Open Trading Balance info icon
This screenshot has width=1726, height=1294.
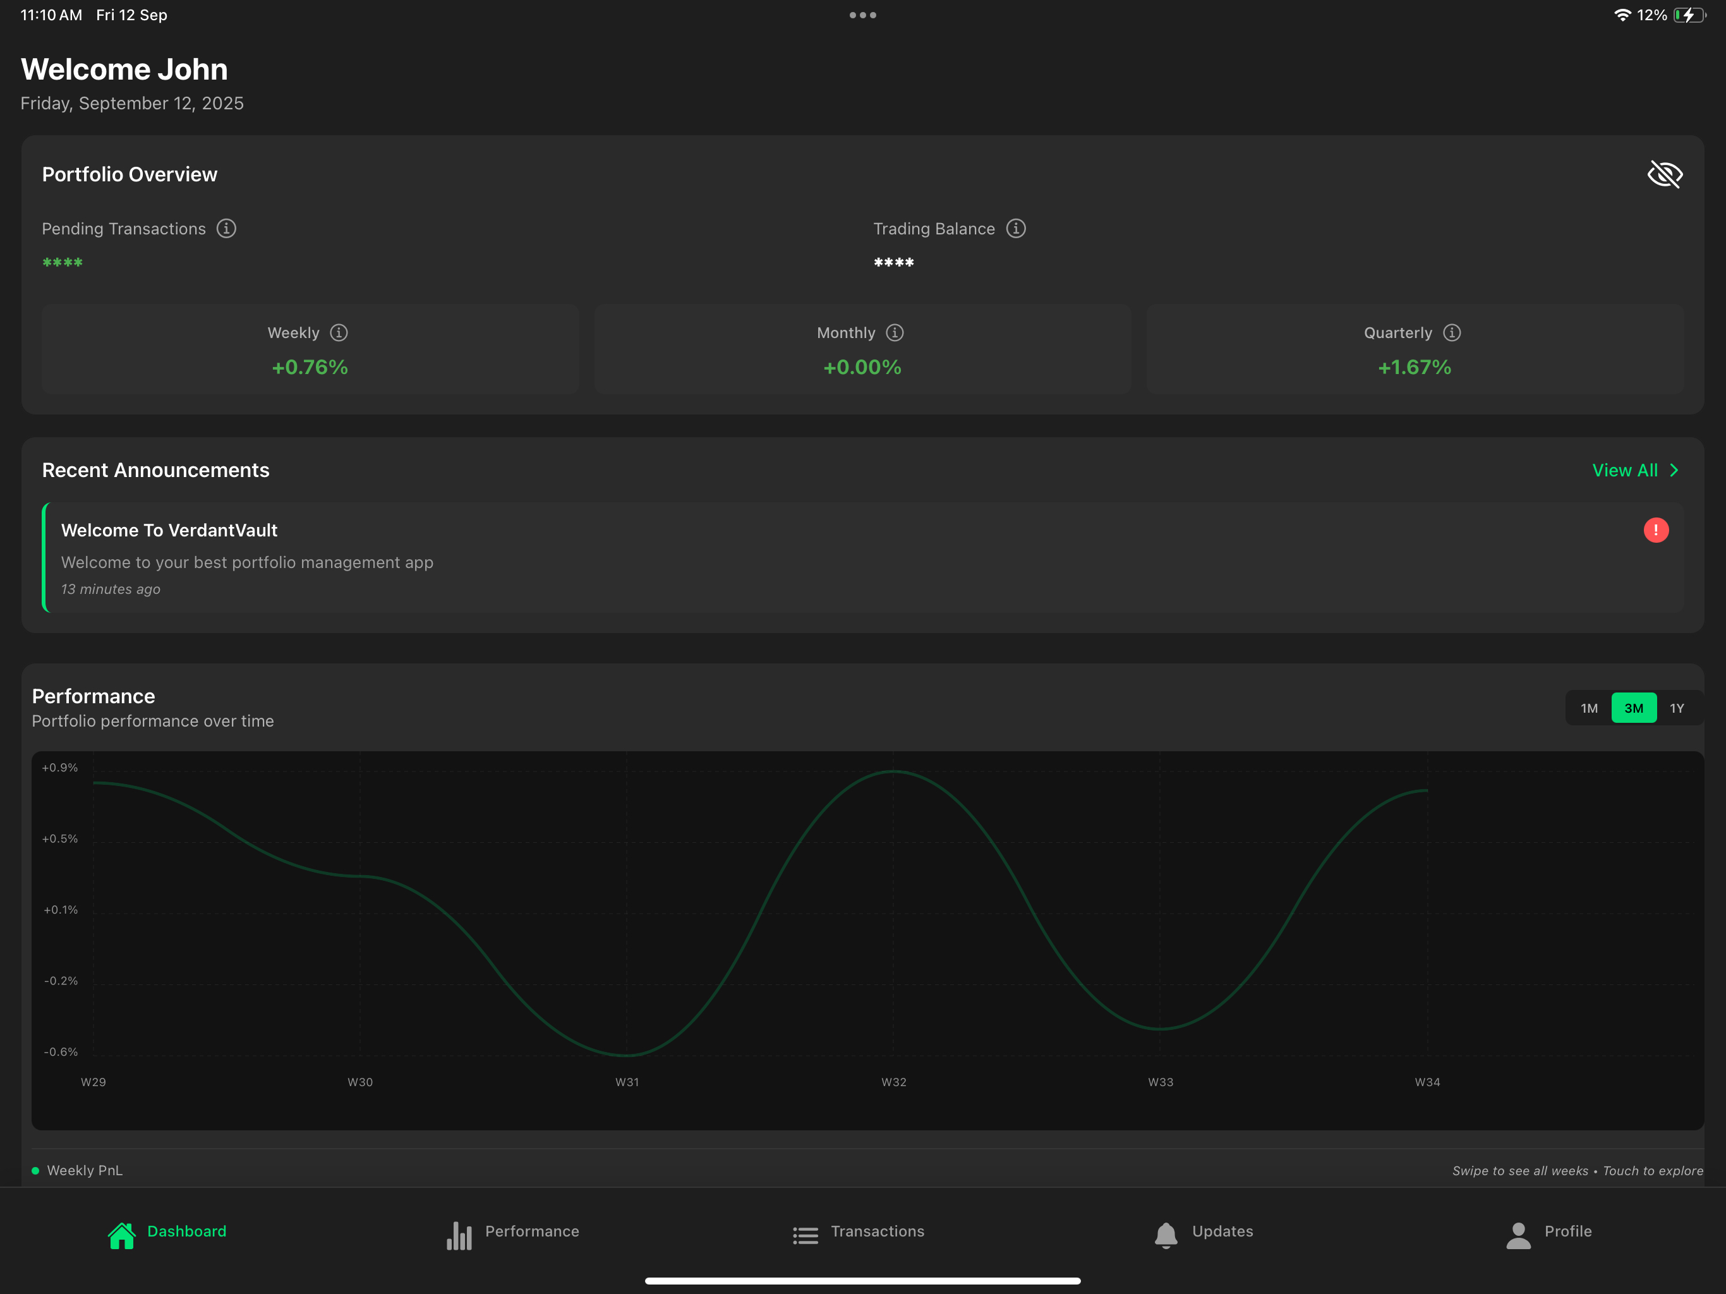[1015, 229]
